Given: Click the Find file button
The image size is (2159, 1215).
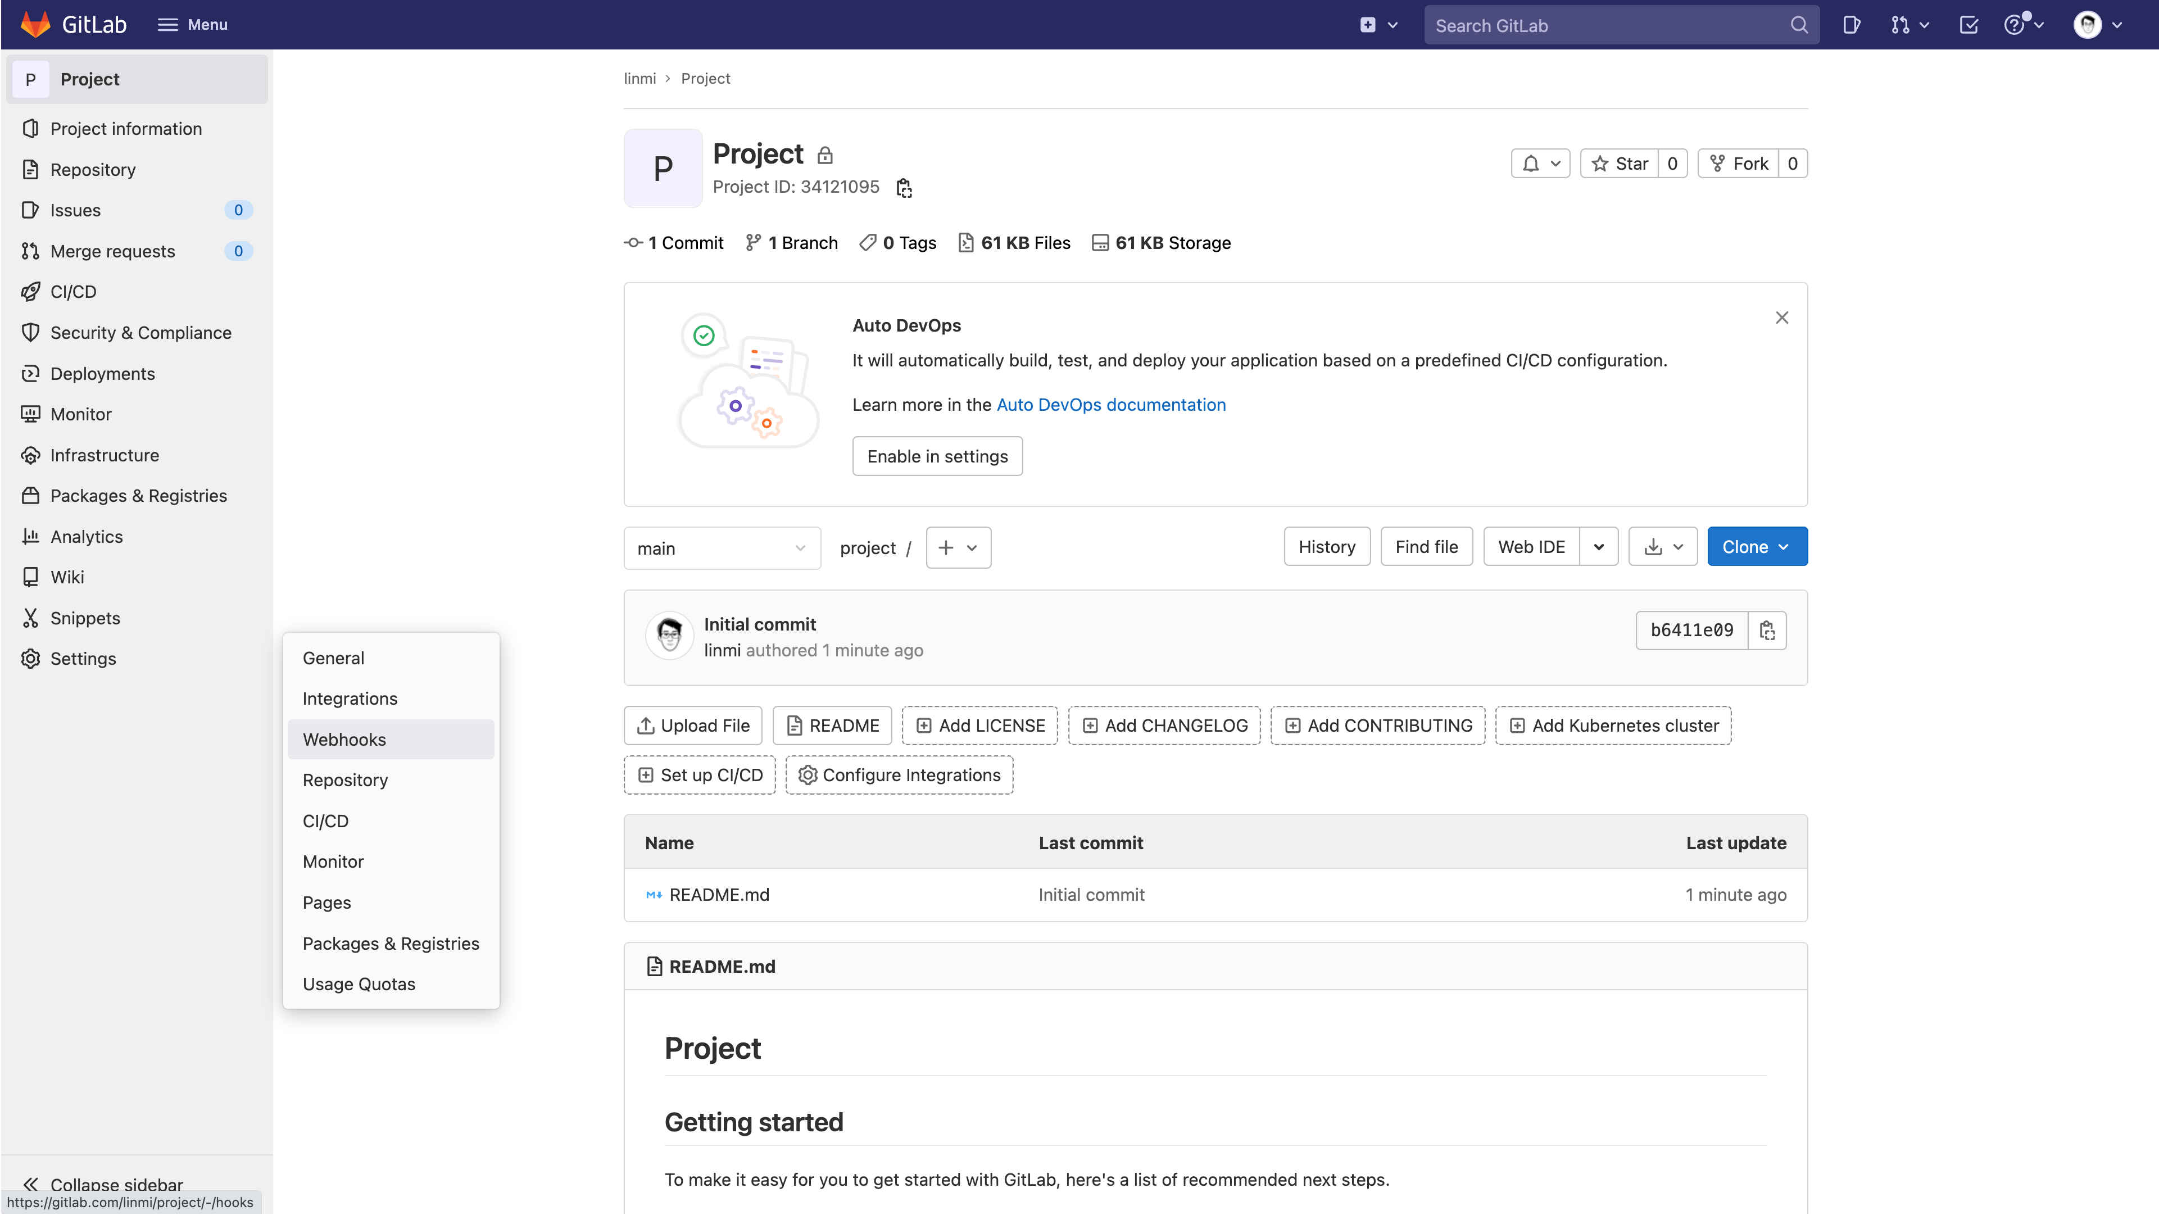Looking at the screenshot, I should click(1426, 547).
